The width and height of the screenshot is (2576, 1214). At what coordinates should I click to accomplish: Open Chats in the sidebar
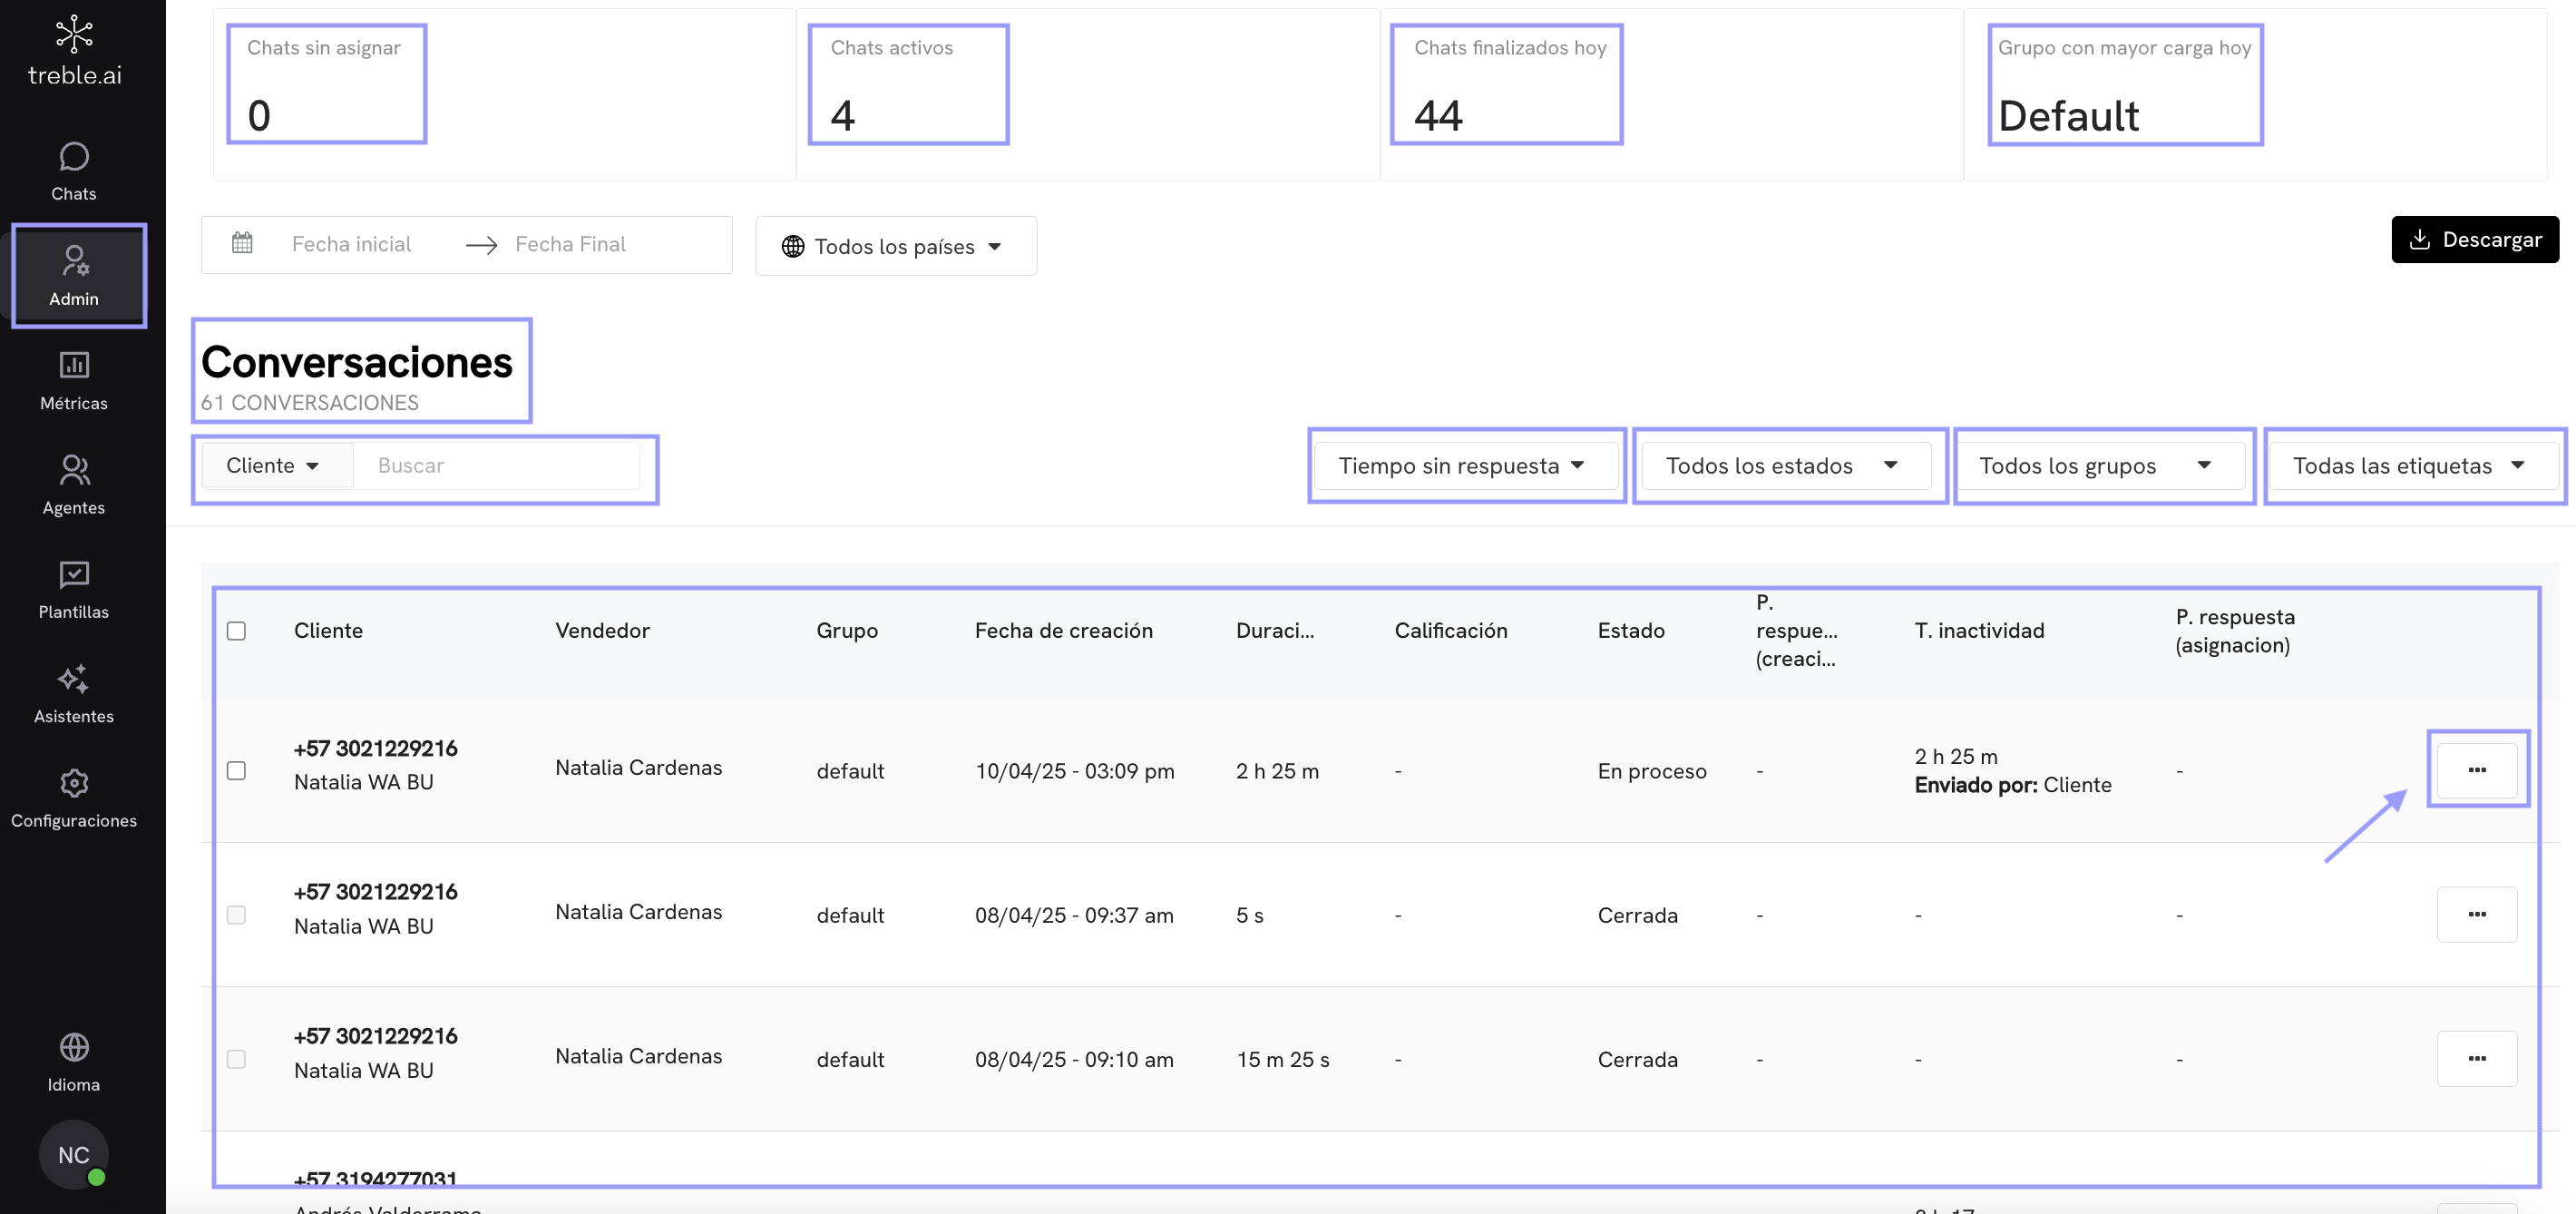[x=74, y=172]
